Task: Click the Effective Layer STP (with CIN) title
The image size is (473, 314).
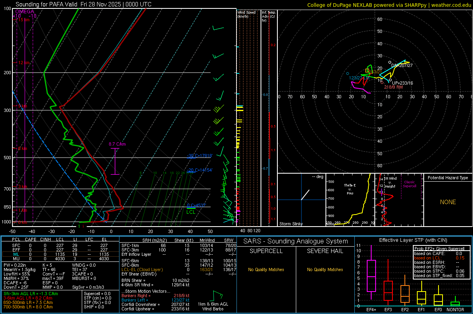Action: tap(413, 240)
